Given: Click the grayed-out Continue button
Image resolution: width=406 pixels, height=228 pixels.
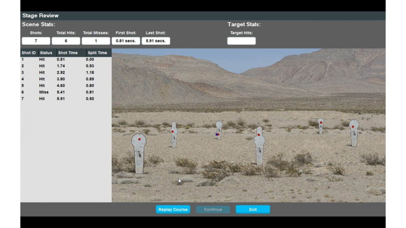Looking at the screenshot, I should coord(213,209).
